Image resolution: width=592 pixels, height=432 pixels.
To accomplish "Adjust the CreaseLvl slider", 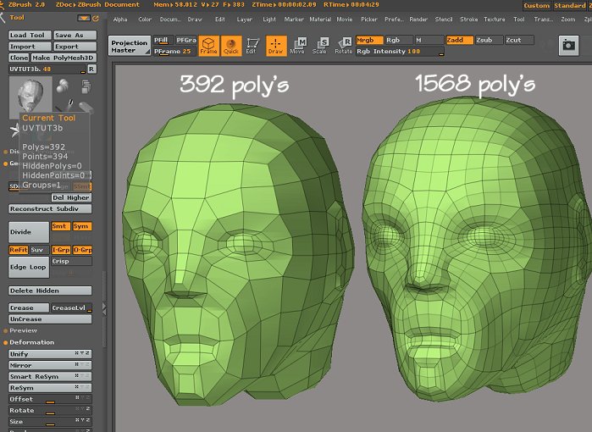I will pos(72,307).
